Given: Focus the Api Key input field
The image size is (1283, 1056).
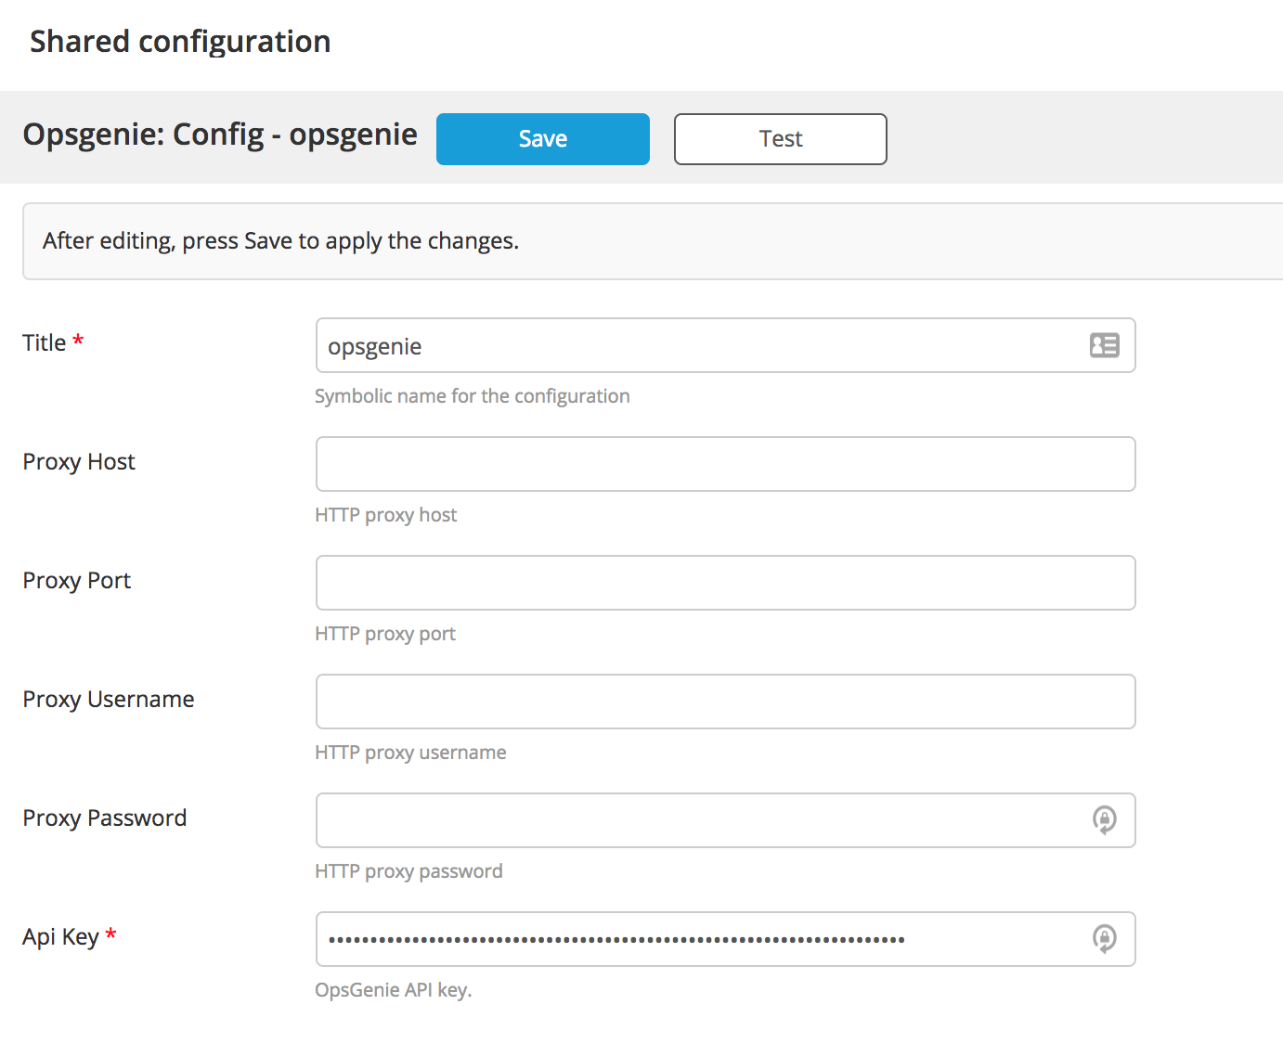Looking at the screenshot, I should point(725,939).
